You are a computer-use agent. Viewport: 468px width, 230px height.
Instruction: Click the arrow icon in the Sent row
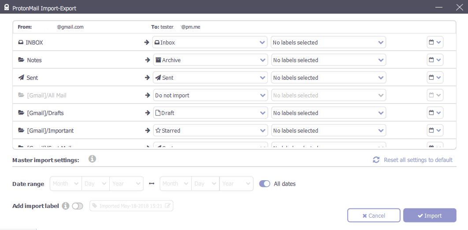[x=147, y=78]
